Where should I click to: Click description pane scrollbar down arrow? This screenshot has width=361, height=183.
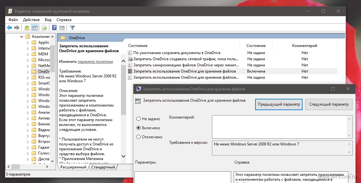(x=123, y=156)
